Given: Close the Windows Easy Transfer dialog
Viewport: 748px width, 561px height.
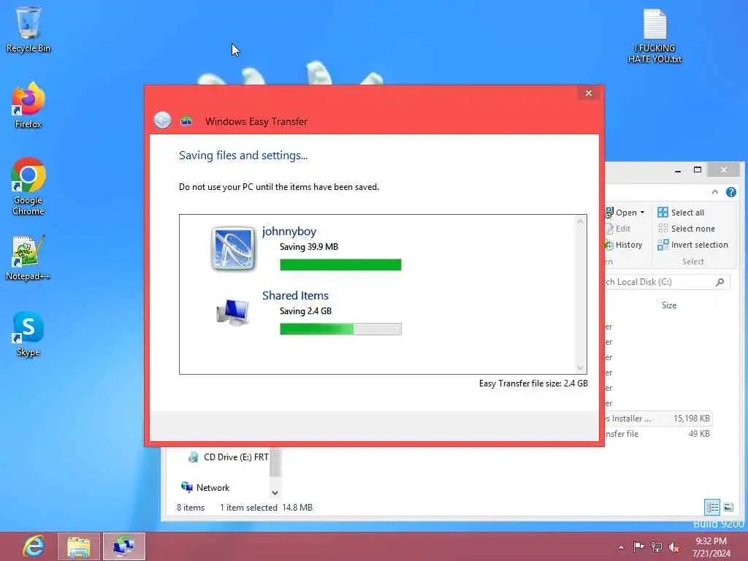Looking at the screenshot, I should pos(589,93).
